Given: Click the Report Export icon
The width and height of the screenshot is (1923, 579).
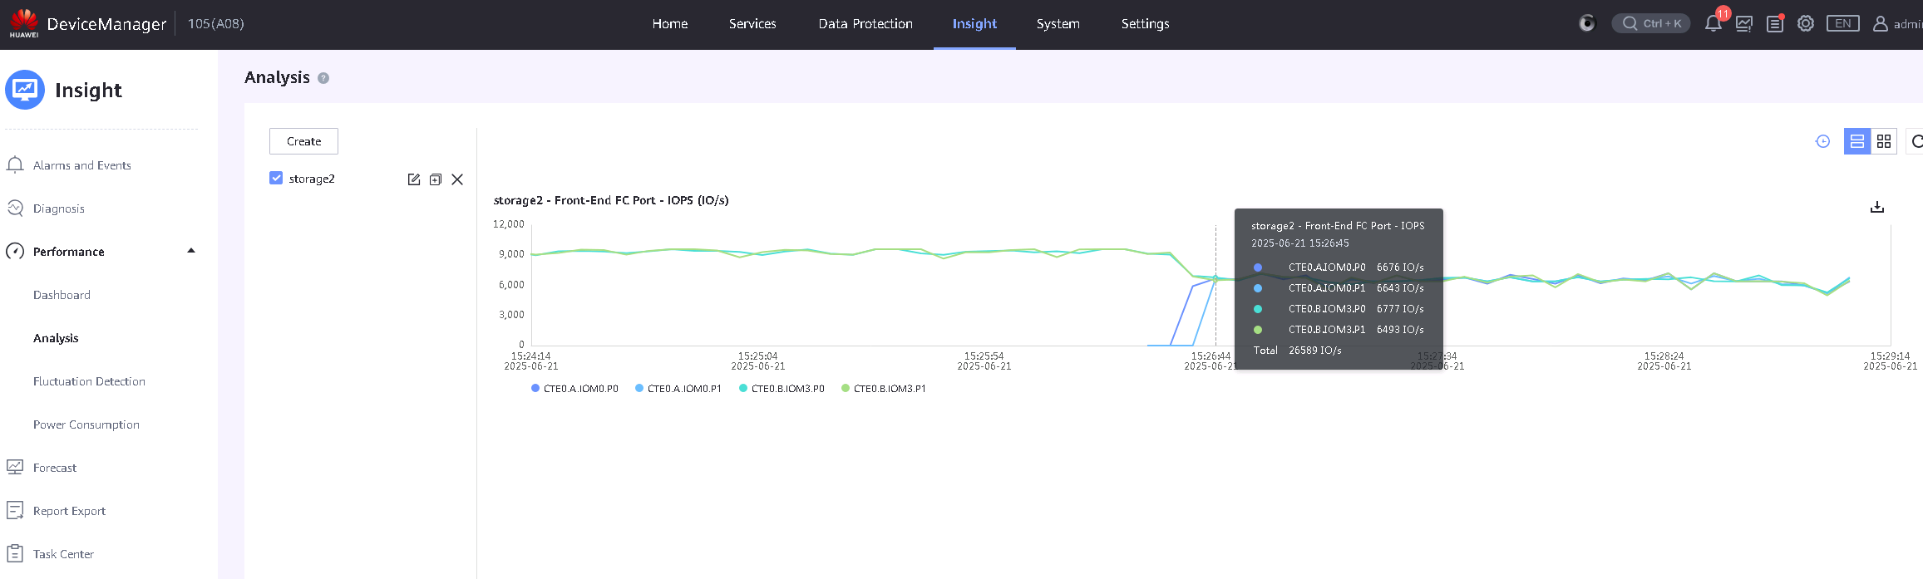Looking at the screenshot, I should [15, 511].
